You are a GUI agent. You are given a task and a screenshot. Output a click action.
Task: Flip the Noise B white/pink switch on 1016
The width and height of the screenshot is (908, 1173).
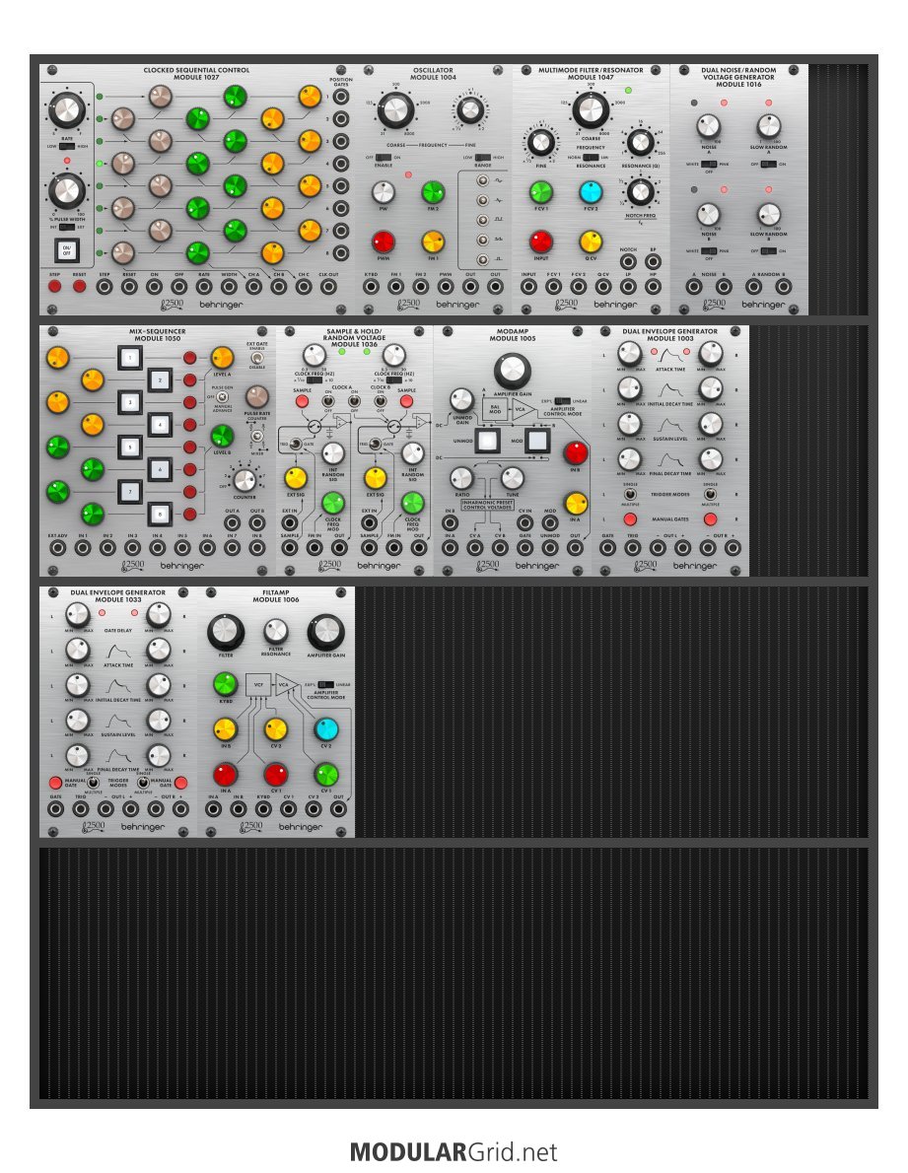[708, 251]
